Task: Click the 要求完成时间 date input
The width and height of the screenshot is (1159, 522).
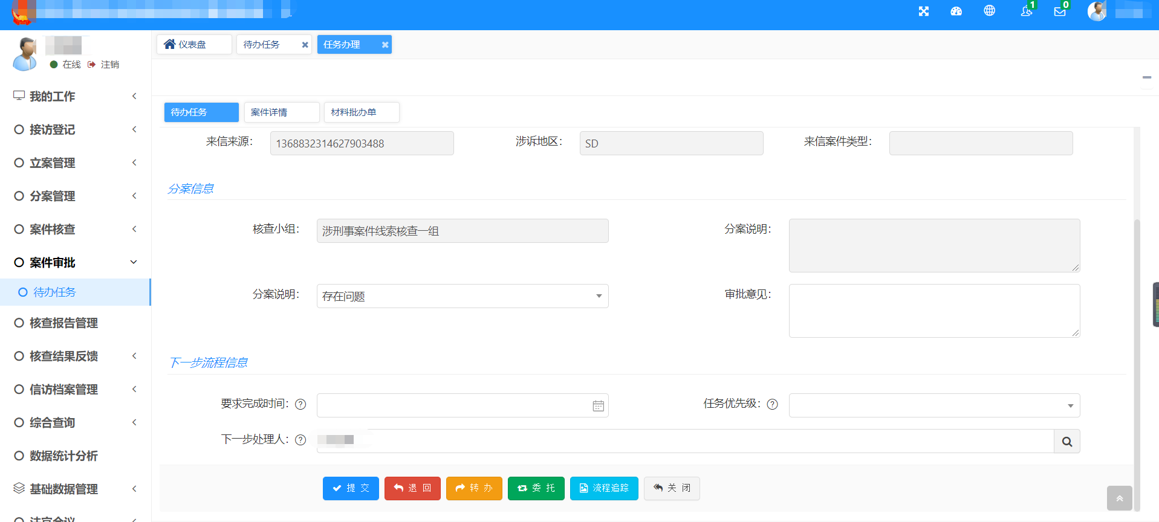Action: pos(463,405)
